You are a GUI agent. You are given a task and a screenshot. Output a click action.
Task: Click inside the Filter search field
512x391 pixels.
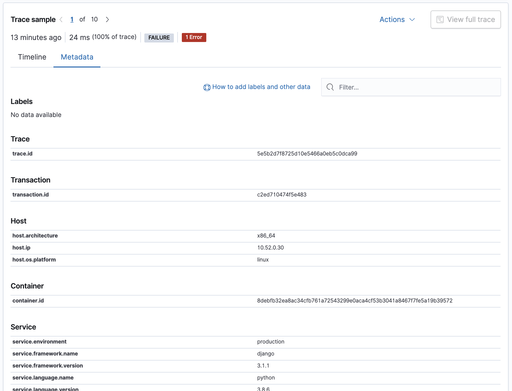click(400, 87)
